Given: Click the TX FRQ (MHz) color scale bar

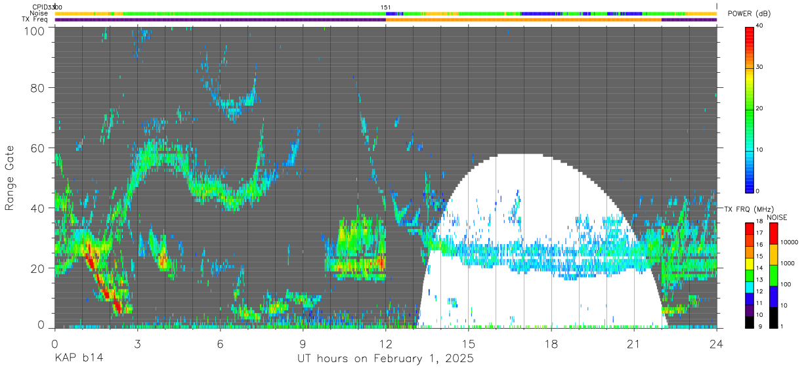Looking at the screenshot, I should pos(750,275).
